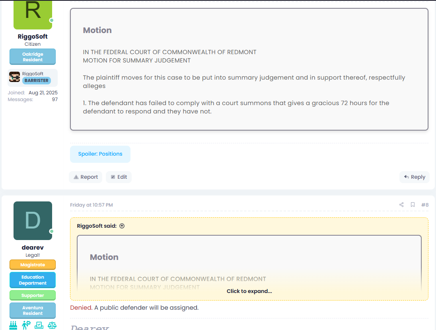Click the Magistrate role badge

click(x=33, y=265)
